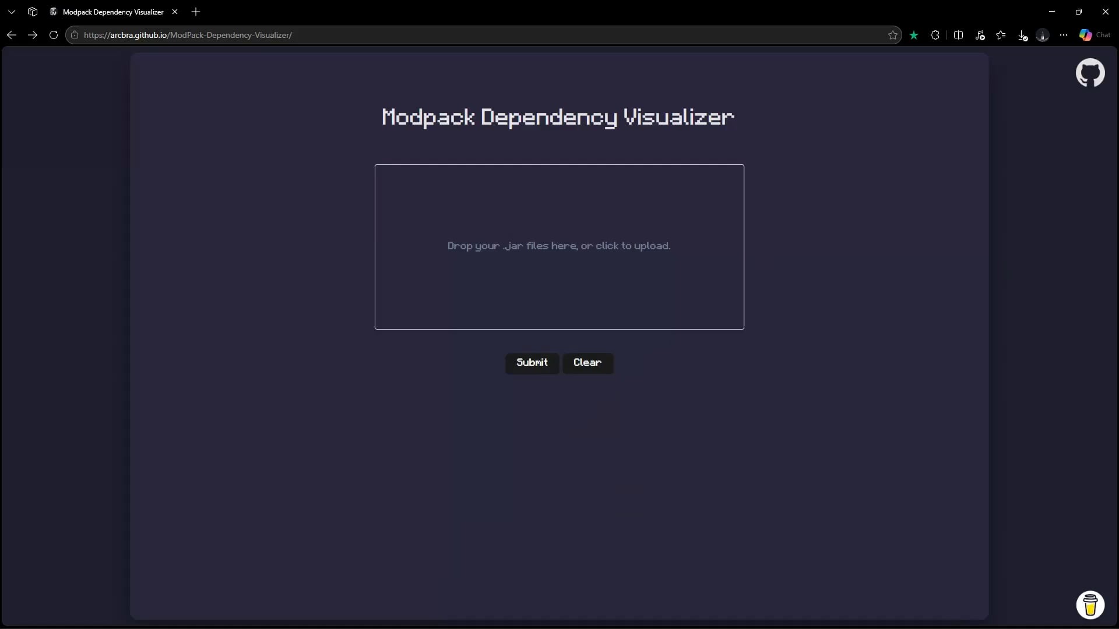The height and width of the screenshot is (629, 1119).
Task: Click the browser profile avatar
Action: [1043, 36]
